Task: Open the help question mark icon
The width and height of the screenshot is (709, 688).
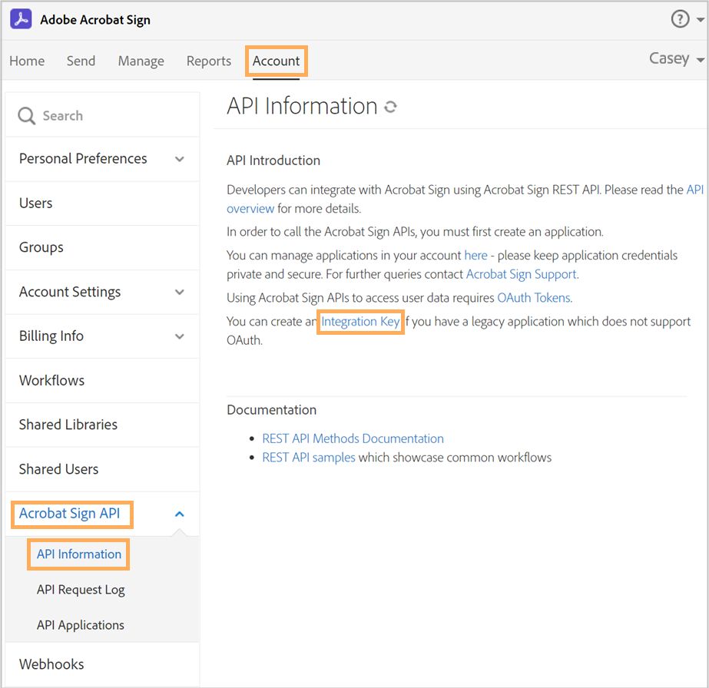Action: coord(680,19)
